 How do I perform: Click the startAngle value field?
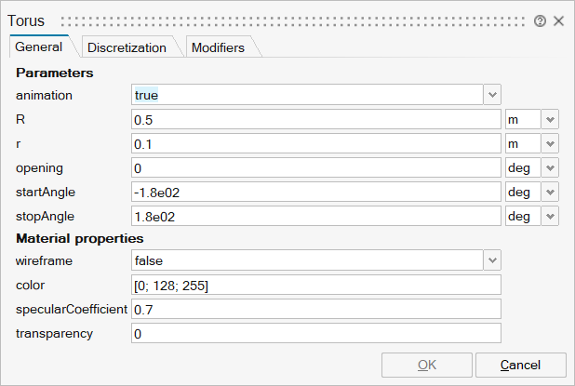pyautogui.click(x=316, y=192)
